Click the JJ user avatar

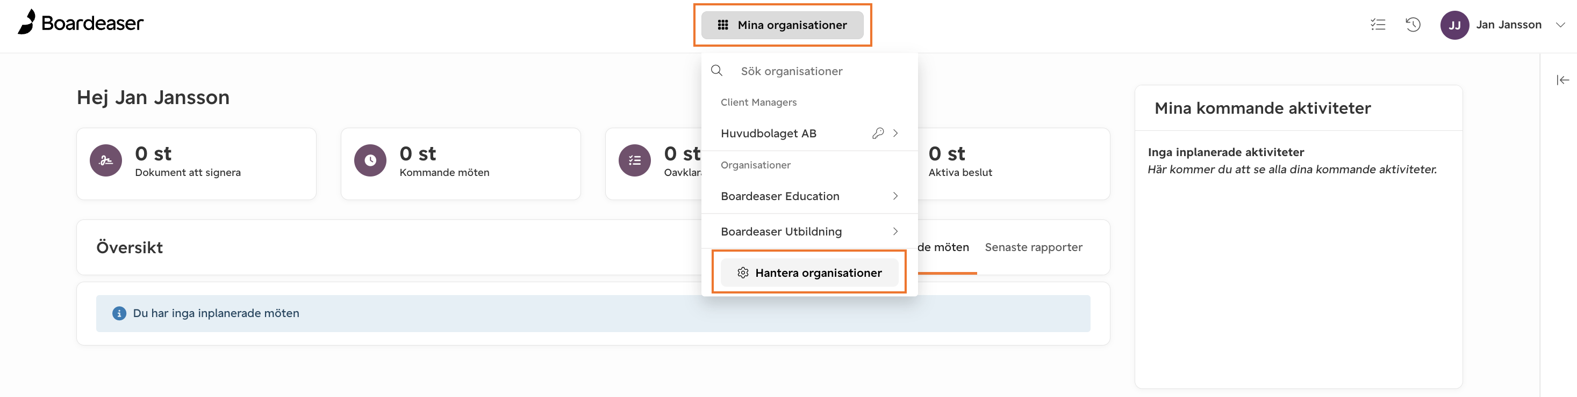1454,25
